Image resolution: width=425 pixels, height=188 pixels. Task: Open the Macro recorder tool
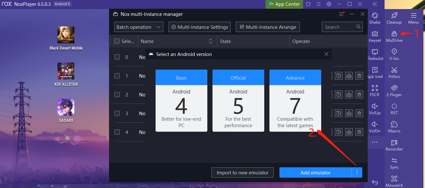tap(394, 127)
